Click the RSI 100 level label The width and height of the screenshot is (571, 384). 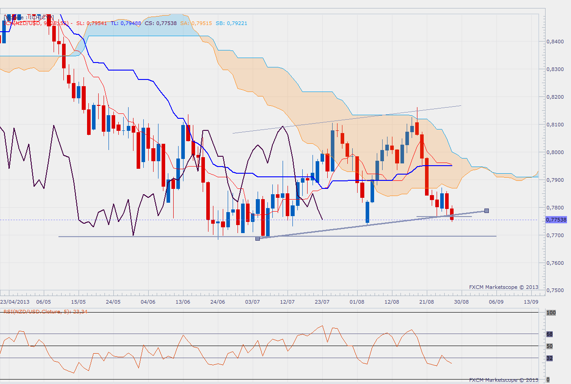[551, 313]
